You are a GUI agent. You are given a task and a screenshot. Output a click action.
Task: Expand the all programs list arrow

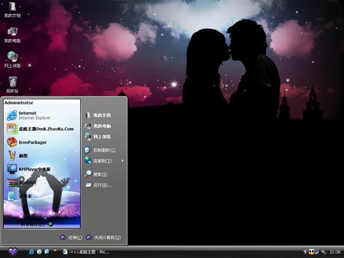[50, 224]
